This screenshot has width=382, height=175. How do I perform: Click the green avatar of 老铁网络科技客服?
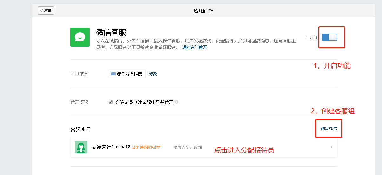click(x=81, y=147)
